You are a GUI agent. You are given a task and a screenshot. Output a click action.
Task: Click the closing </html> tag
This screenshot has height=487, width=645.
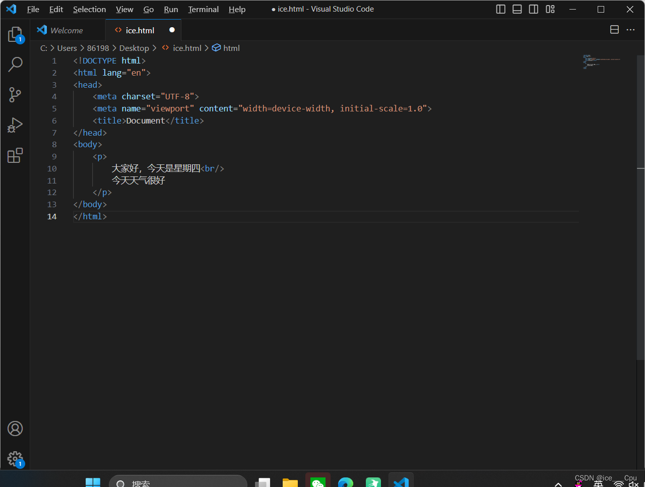(x=90, y=216)
